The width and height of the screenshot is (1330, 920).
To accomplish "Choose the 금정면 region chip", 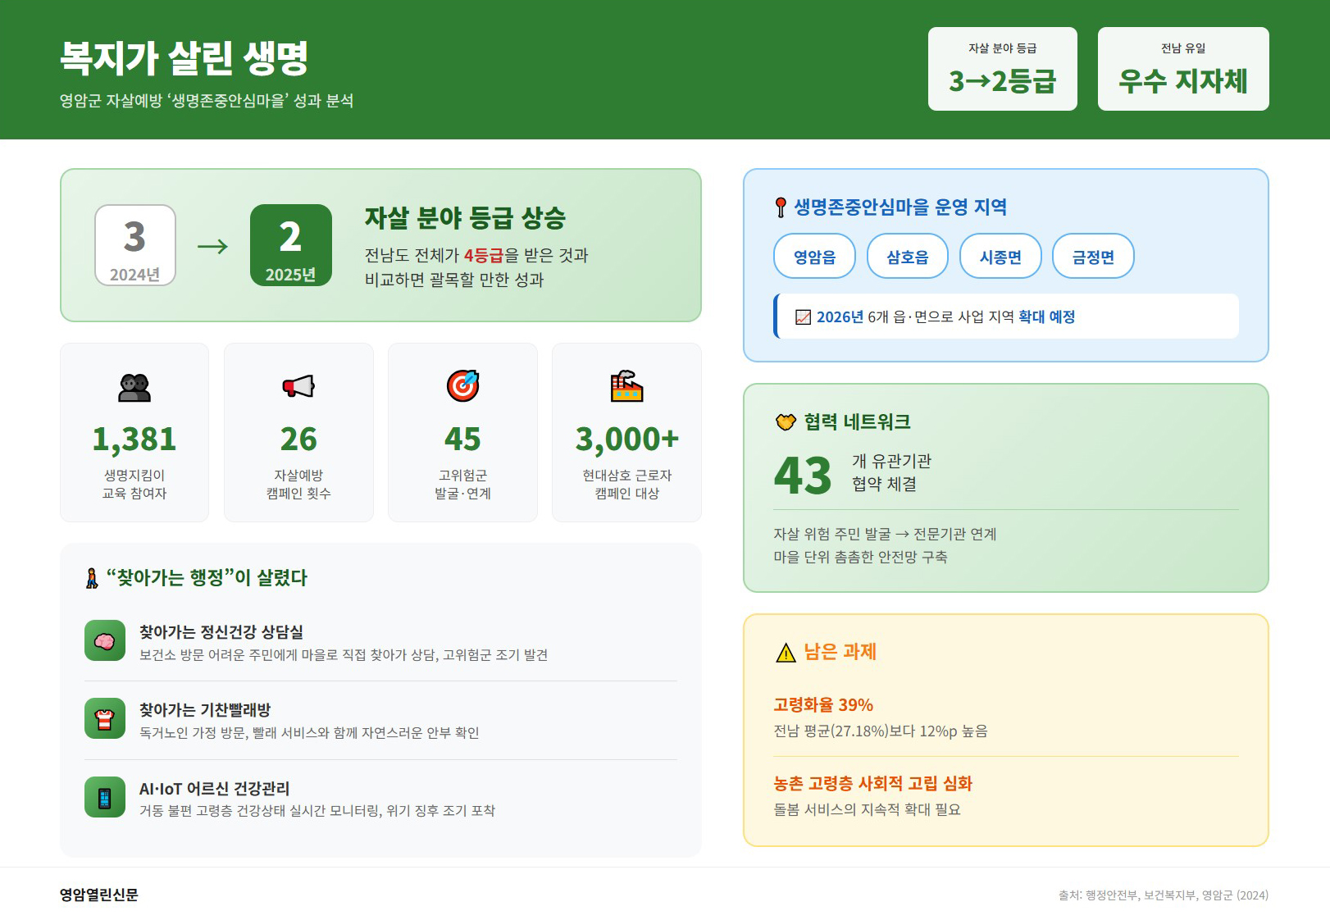I will pyautogui.click(x=1093, y=257).
